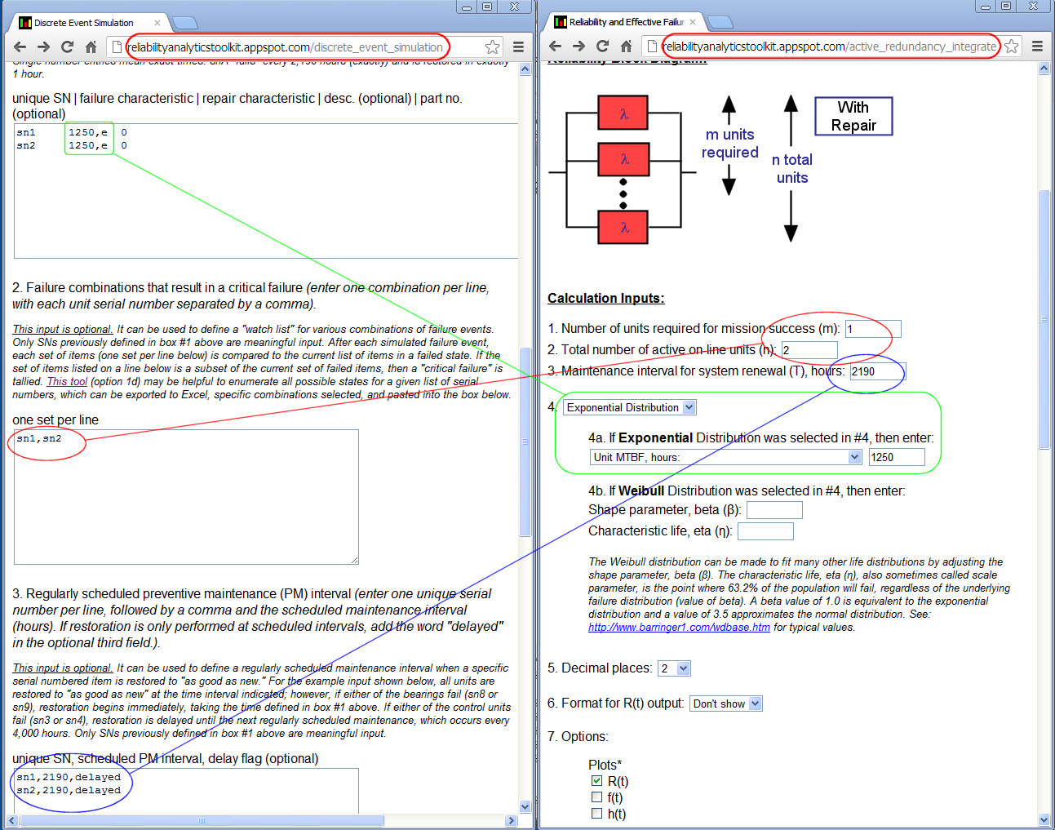Click scroll-right arrow in Discrete Event window

(x=512, y=820)
